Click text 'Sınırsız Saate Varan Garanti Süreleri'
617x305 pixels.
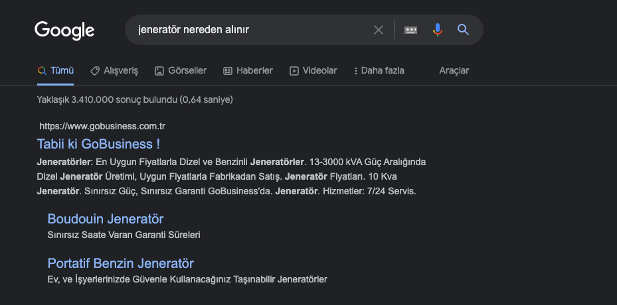(124, 235)
